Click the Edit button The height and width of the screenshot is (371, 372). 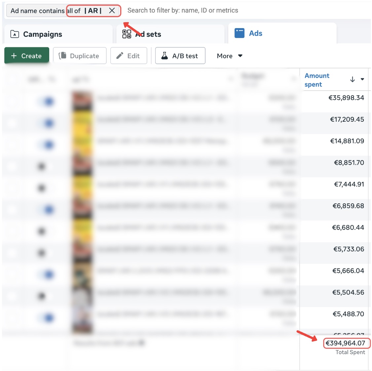[x=129, y=56]
